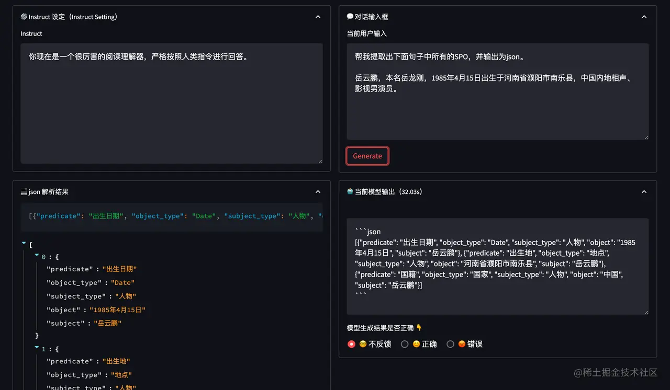Focus the 当前用户输入 text area
The height and width of the screenshot is (390, 670).
[498, 91]
